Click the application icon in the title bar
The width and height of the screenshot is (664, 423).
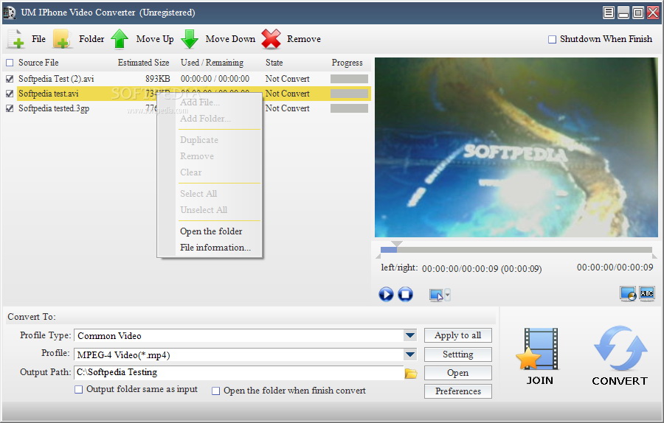(x=10, y=13)
